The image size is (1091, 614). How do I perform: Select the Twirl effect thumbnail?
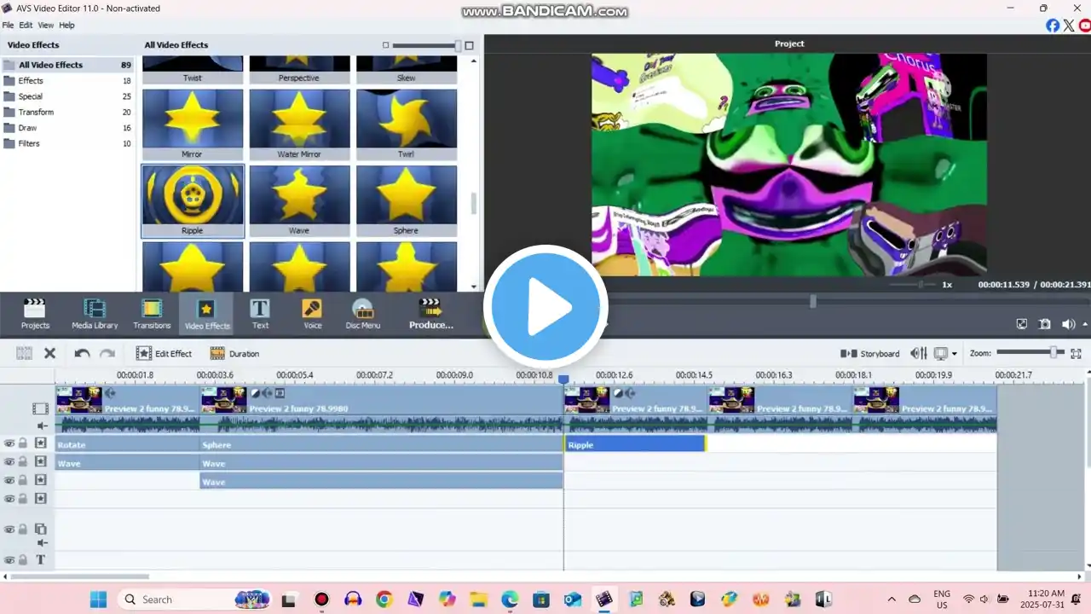pyautogui.click(x=406, y=125)
